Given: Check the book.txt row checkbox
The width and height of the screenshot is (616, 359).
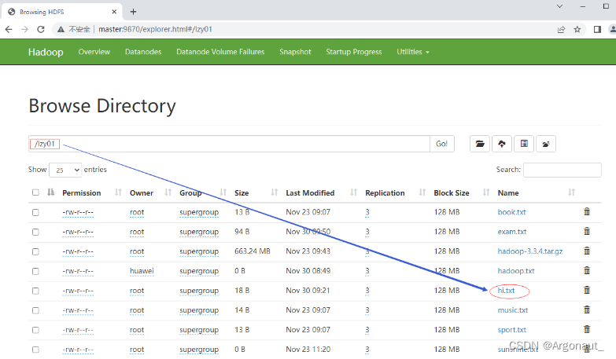Looking at the screenshot, I should [x=35, y=212].
